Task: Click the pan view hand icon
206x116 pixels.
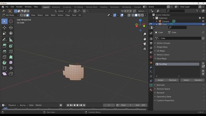Action: click(x=145, y=39)
